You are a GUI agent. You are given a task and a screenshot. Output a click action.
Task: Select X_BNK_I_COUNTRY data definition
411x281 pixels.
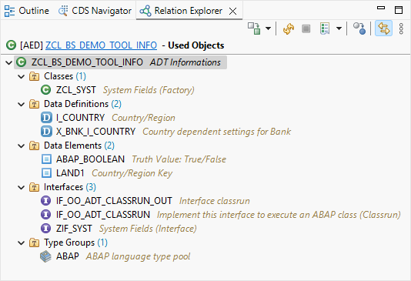click(95, 132)
